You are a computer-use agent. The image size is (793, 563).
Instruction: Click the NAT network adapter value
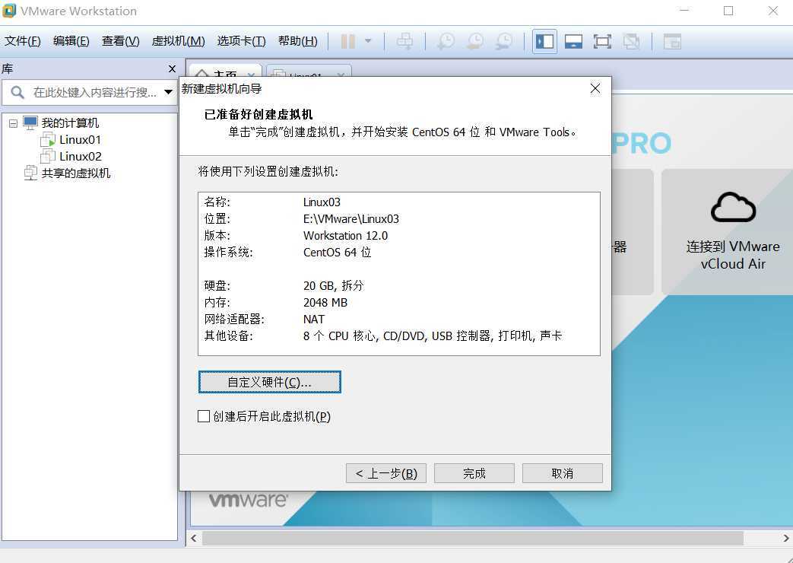313,319
